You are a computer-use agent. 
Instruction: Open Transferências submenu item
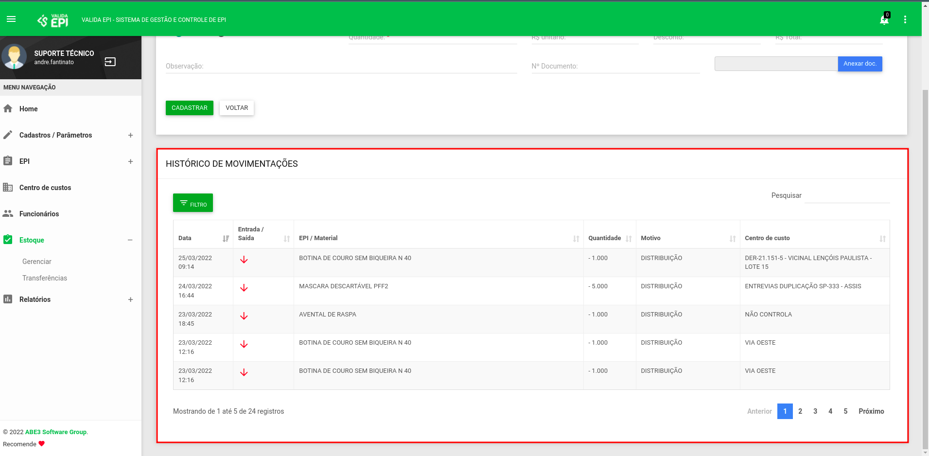(x=45, y=278)
